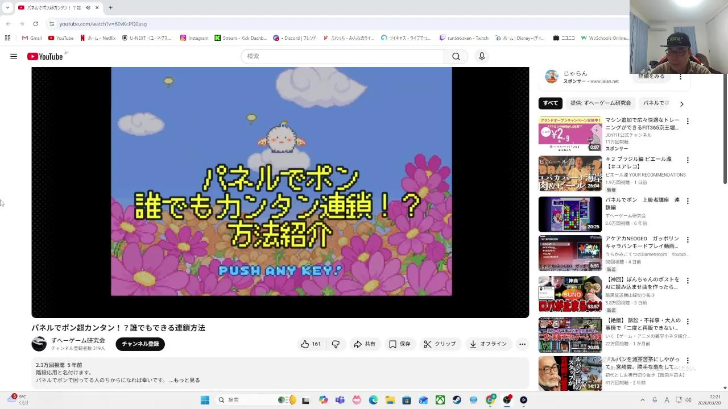Go to the YouTube home logo
The width and height of the screenshot is (728, 409).
45,56
